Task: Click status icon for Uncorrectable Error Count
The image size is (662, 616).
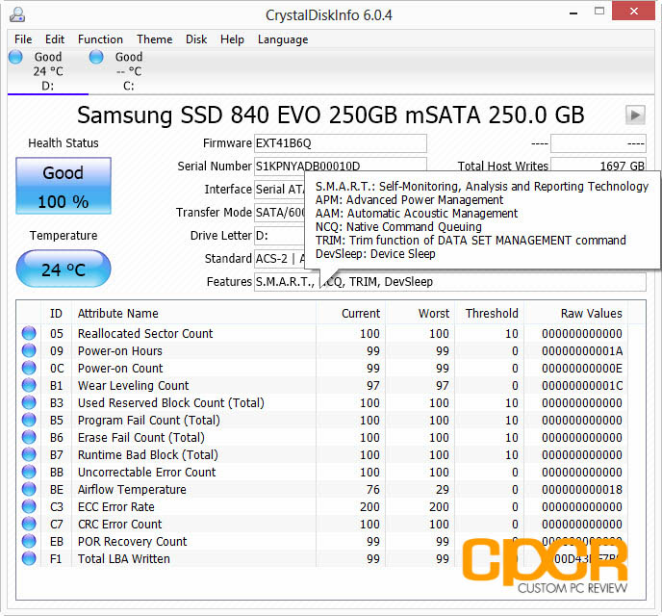Action: point(29,472)
